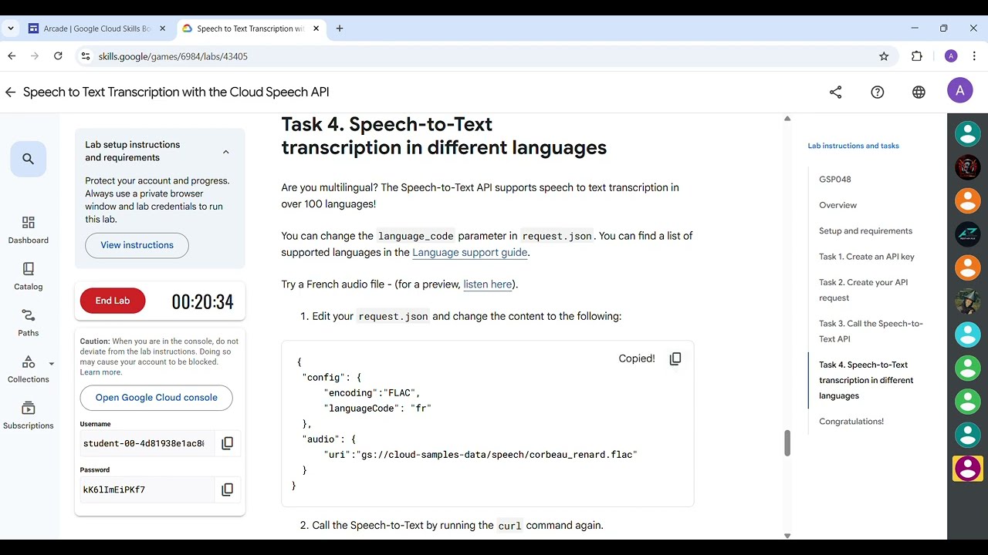Open the share icon in header

point(835,92)
